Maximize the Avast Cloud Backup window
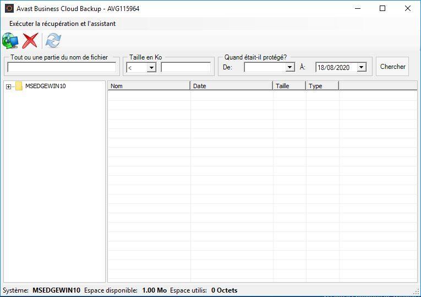 click(382, 8)
